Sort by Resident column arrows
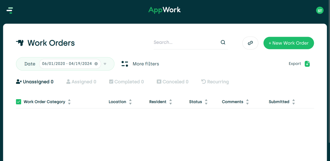 click(x=171, y=102)
